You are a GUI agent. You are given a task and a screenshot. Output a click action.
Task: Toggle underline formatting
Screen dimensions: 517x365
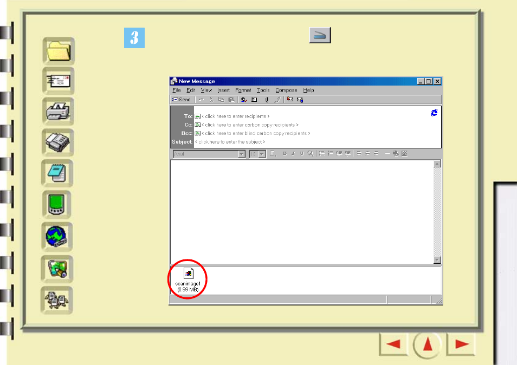pyautogui.click(x=301, y=153)
